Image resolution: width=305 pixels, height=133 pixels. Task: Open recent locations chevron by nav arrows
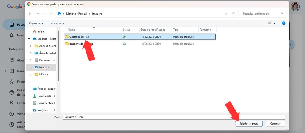coord(45,14)
